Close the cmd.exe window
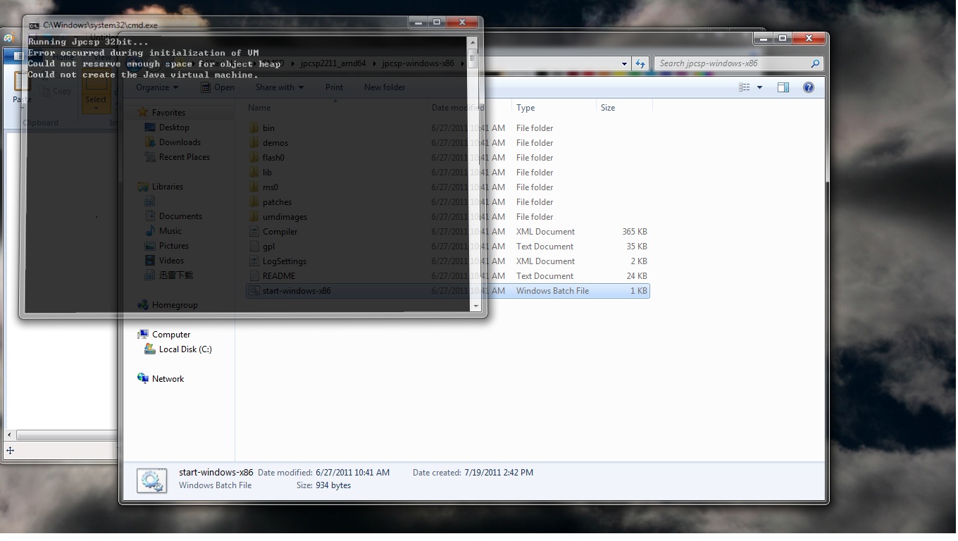 click(463, 23)
